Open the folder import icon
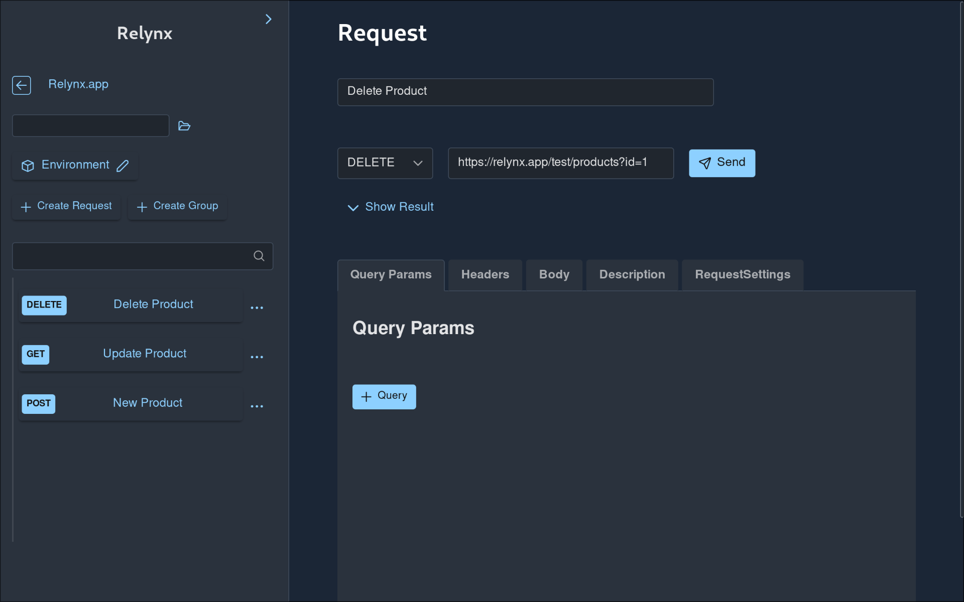 (x=184, y=126)
